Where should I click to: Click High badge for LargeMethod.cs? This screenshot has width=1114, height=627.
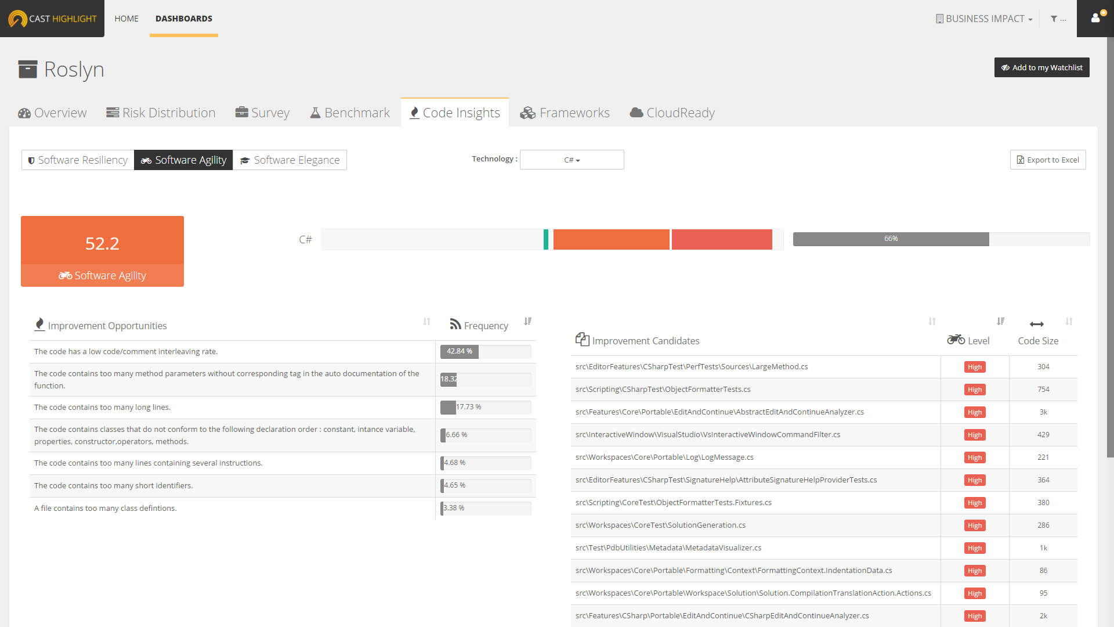point(975,367)
